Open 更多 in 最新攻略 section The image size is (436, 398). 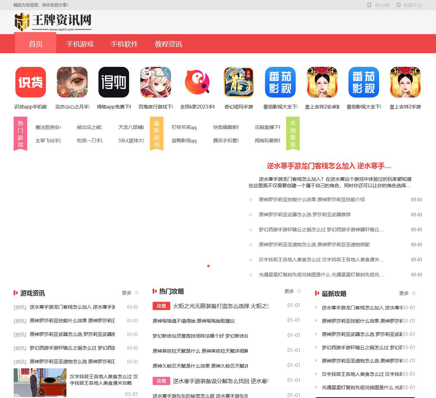click(x=404, y=293)
